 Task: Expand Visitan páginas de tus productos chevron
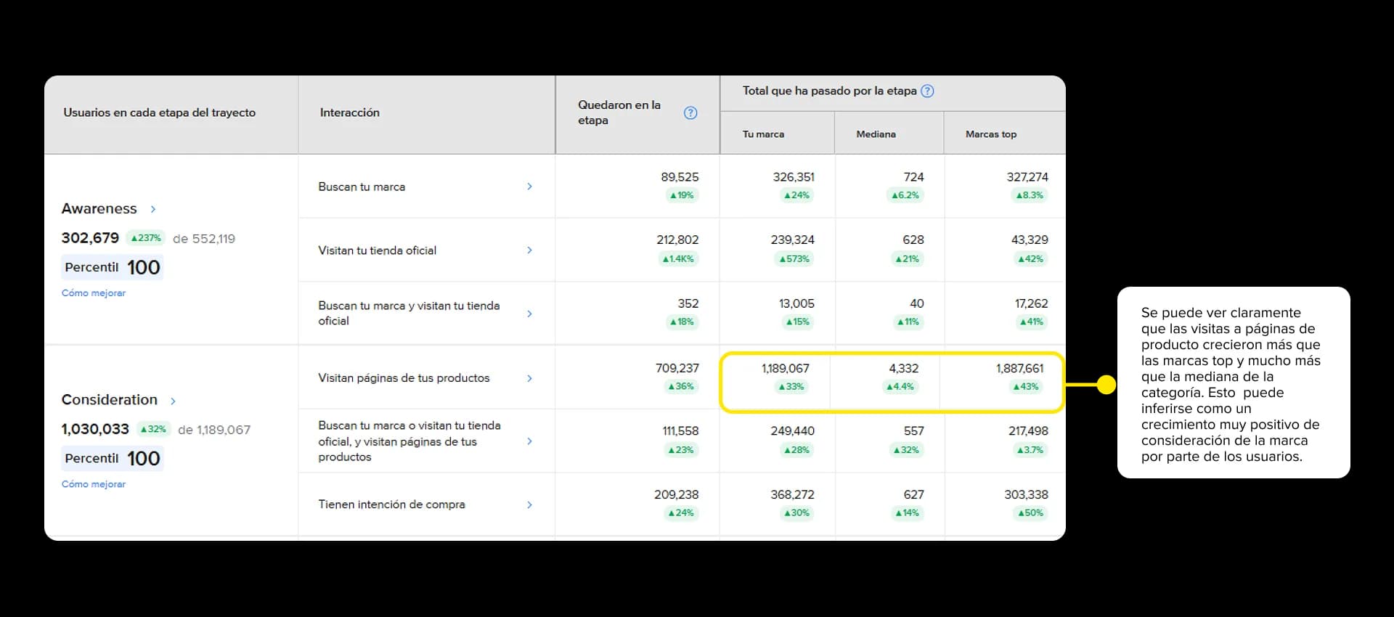[x=529, y=378]
